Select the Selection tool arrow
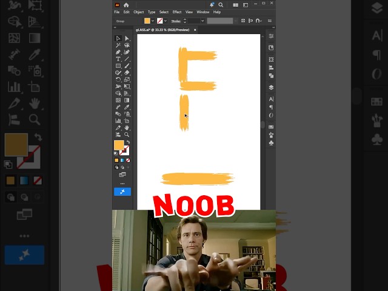Screen dimensions: 388x291 tap(118, 38)
